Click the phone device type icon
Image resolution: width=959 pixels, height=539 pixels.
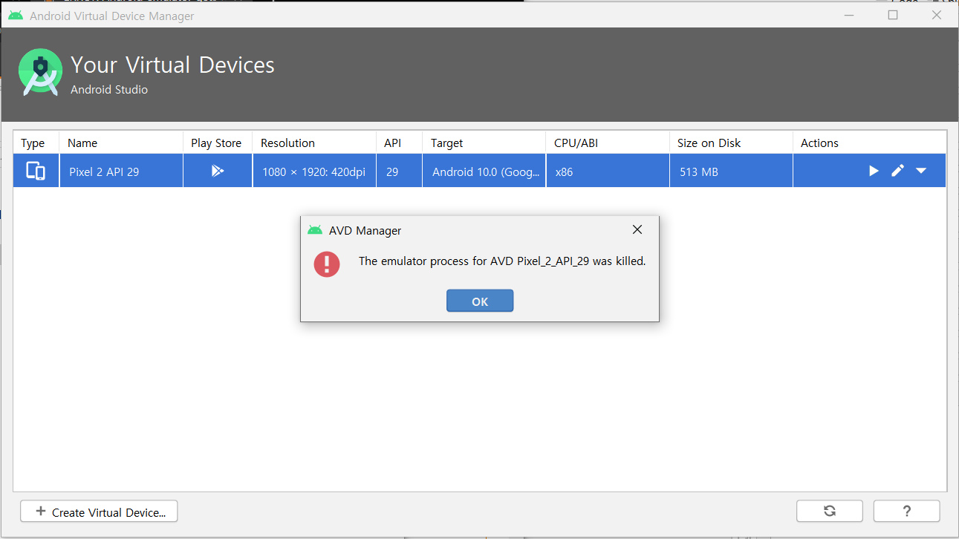(x=36, y=171)
